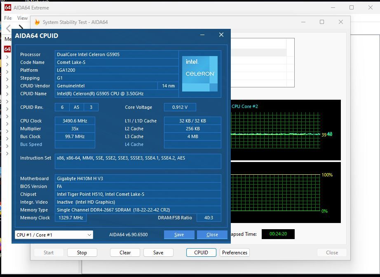Viewport: 380px width, 277px height.
Task: Expand the first sidebar tree chevron
Action: 7,57
